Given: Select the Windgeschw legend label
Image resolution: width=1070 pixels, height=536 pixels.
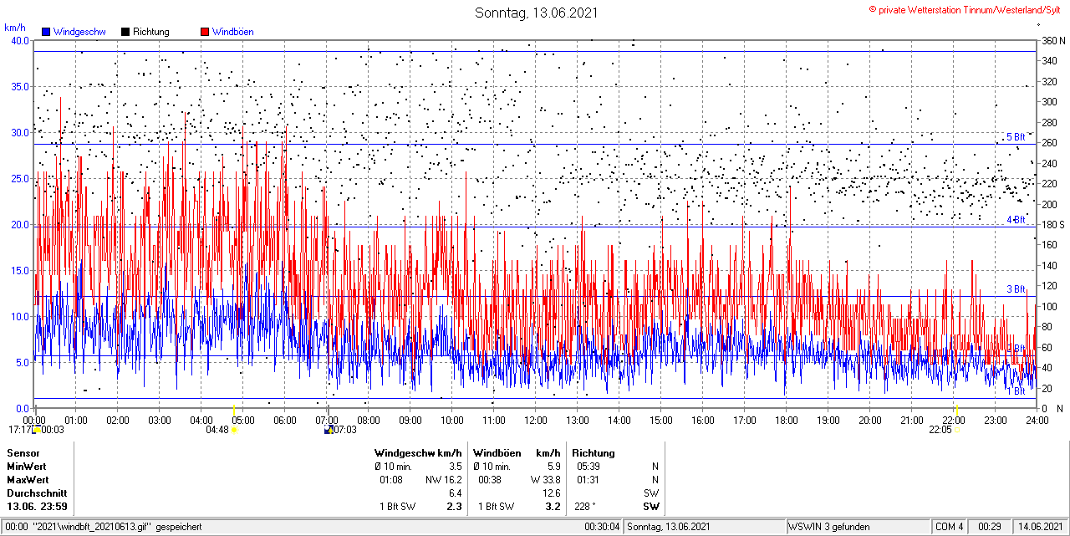Looking at the screenshot, I should (x=79, y=32).
